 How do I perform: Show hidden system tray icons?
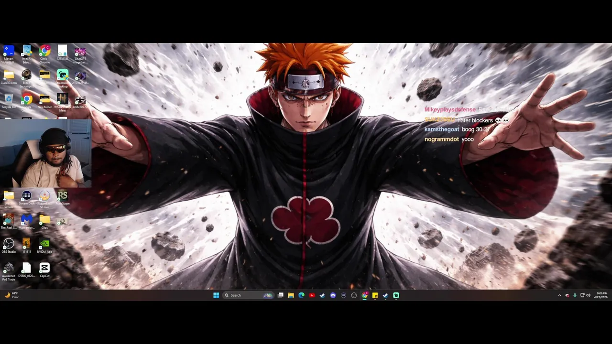click(x=559, y=295)
